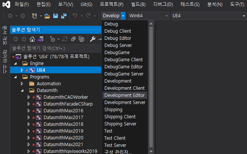The width and height of the screenshot is (247, 154).
Task: Click the Datasmith folder icon
Action: click(32, 91)
